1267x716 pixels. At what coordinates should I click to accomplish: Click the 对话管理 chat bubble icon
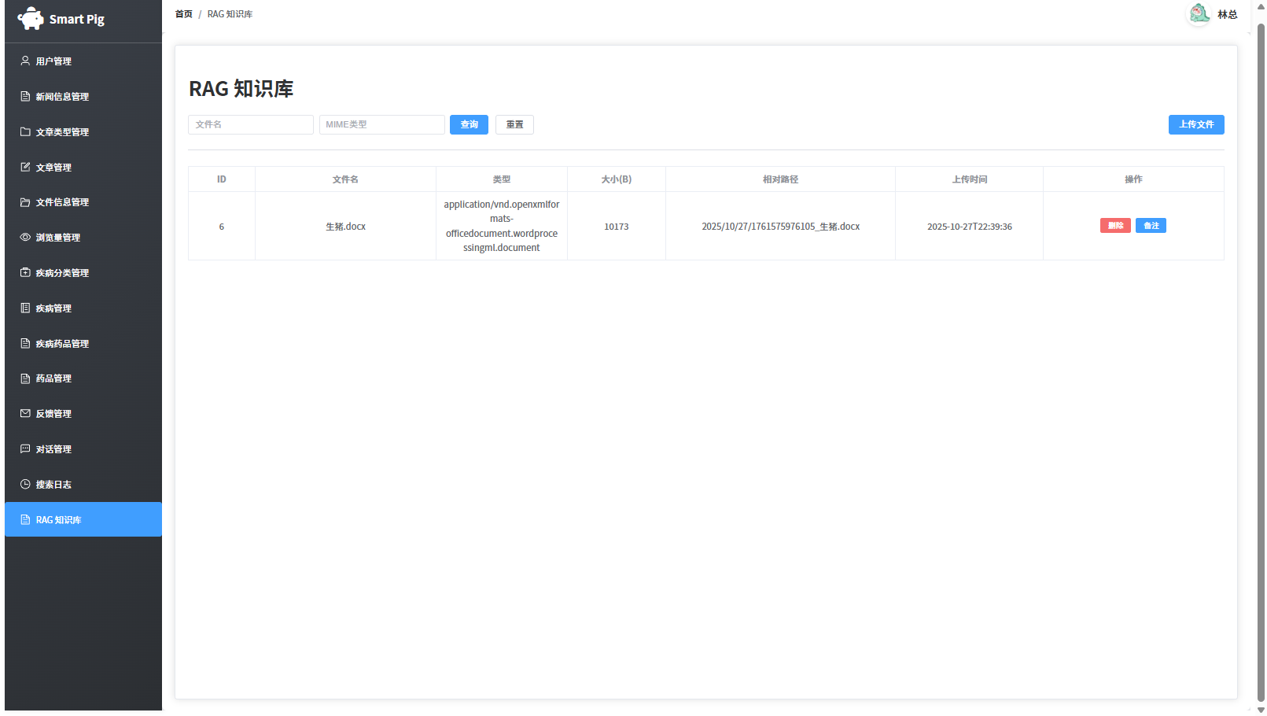pos(25,448)
